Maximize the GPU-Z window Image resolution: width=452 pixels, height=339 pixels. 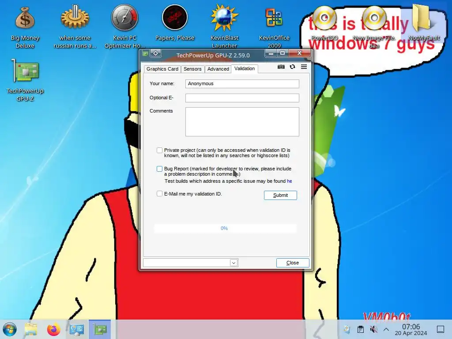pos(282,53)
